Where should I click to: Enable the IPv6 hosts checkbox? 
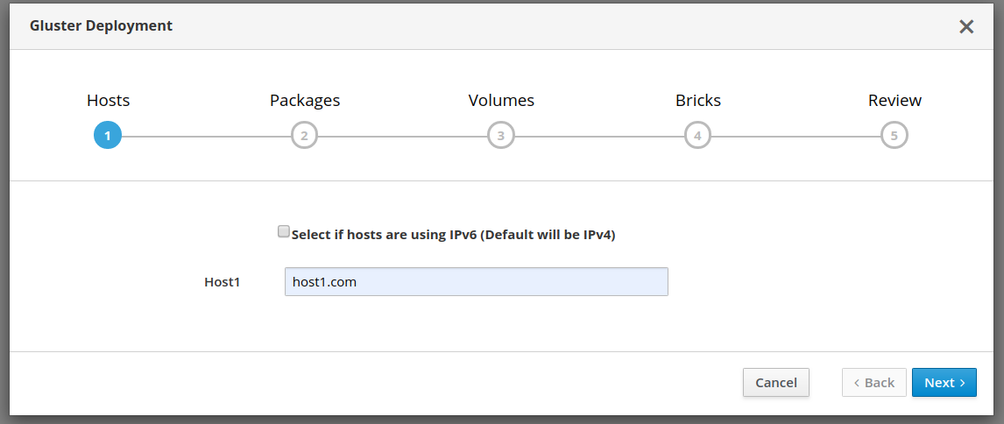pos(283,232)
